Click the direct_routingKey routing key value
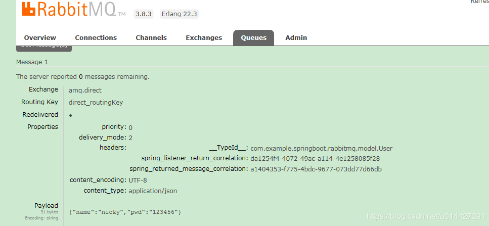Screen dimensions: 489x226 pos(96,102)
